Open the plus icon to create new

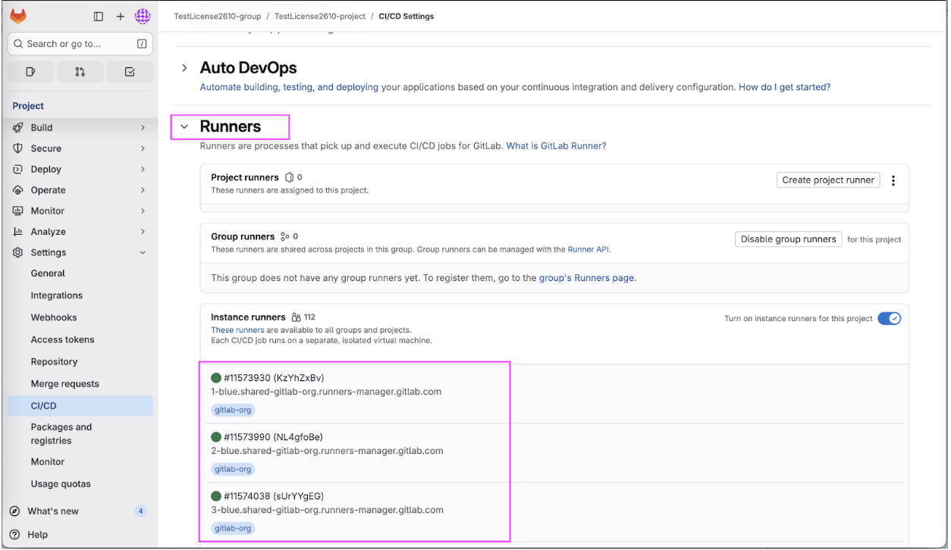[120, 15]
